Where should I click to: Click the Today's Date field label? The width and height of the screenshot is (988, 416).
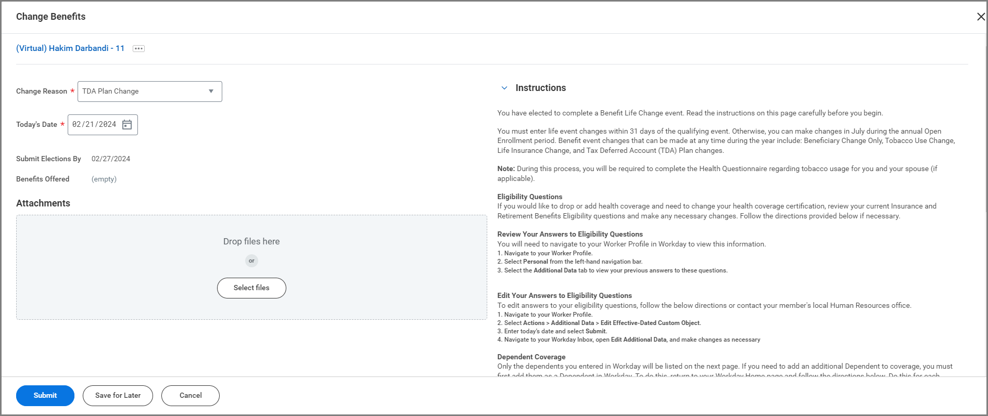(36, 125)
